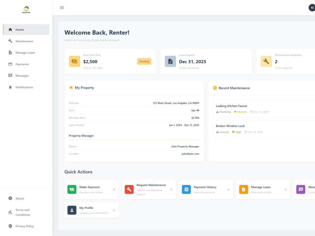
Task: Open the Privacy Policy link
Action: (x=26, y=226)
